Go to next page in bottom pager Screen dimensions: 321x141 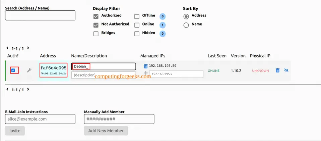click(x=28, y=89)
